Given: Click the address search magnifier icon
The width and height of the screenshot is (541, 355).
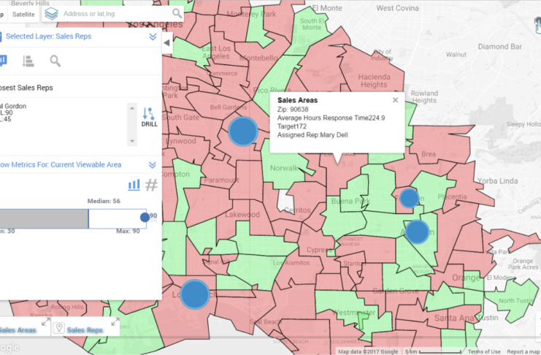Looking at the screenshot, I should [x=177, y=13].
